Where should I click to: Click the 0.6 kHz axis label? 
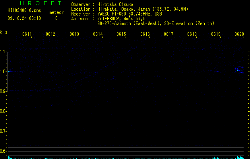(4, 151)
